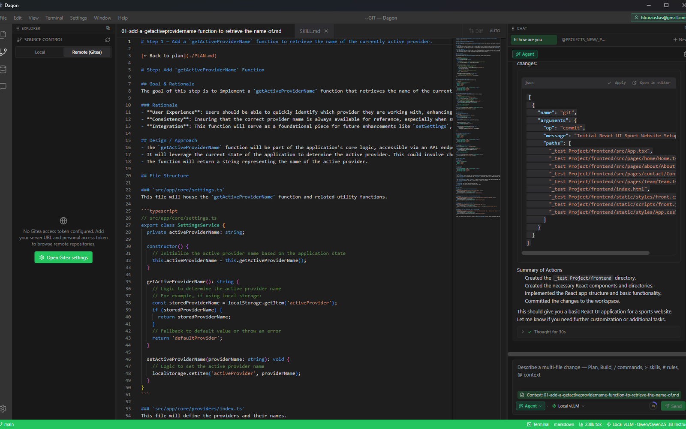686x429 pixels.
Task: Click line number 27 in the gutter
Action: 128,225
